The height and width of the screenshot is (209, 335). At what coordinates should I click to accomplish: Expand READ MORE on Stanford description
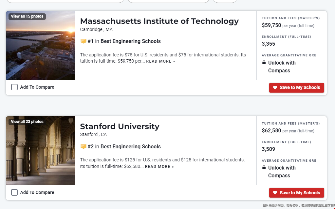(x=159, y=166)
